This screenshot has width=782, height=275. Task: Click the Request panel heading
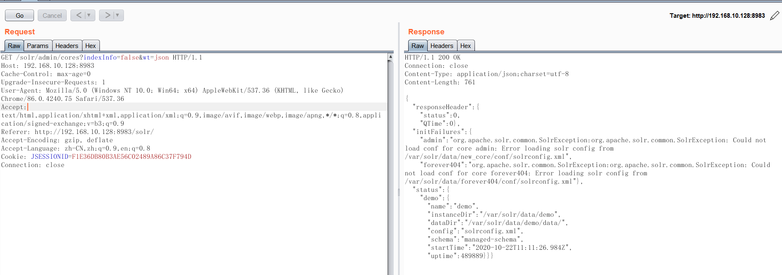coord(19,32)
